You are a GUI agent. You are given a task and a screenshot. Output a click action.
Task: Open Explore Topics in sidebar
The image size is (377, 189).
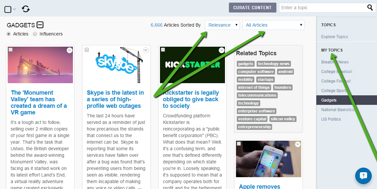coord(334,37)
